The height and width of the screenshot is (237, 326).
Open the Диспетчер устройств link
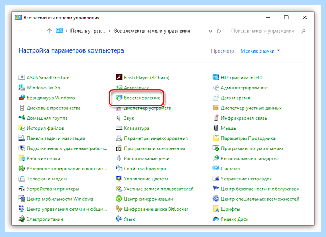click(147, 108)
